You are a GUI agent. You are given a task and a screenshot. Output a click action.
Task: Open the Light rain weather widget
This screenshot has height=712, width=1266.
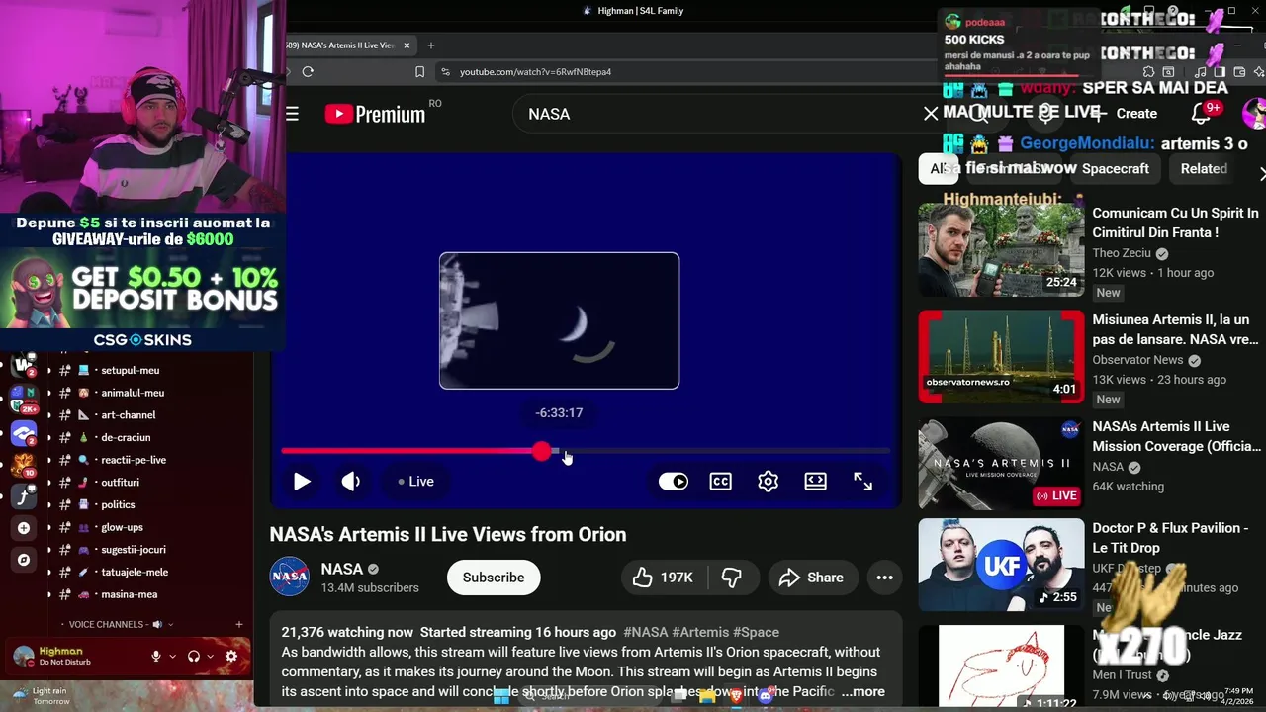tap(40, 696)
